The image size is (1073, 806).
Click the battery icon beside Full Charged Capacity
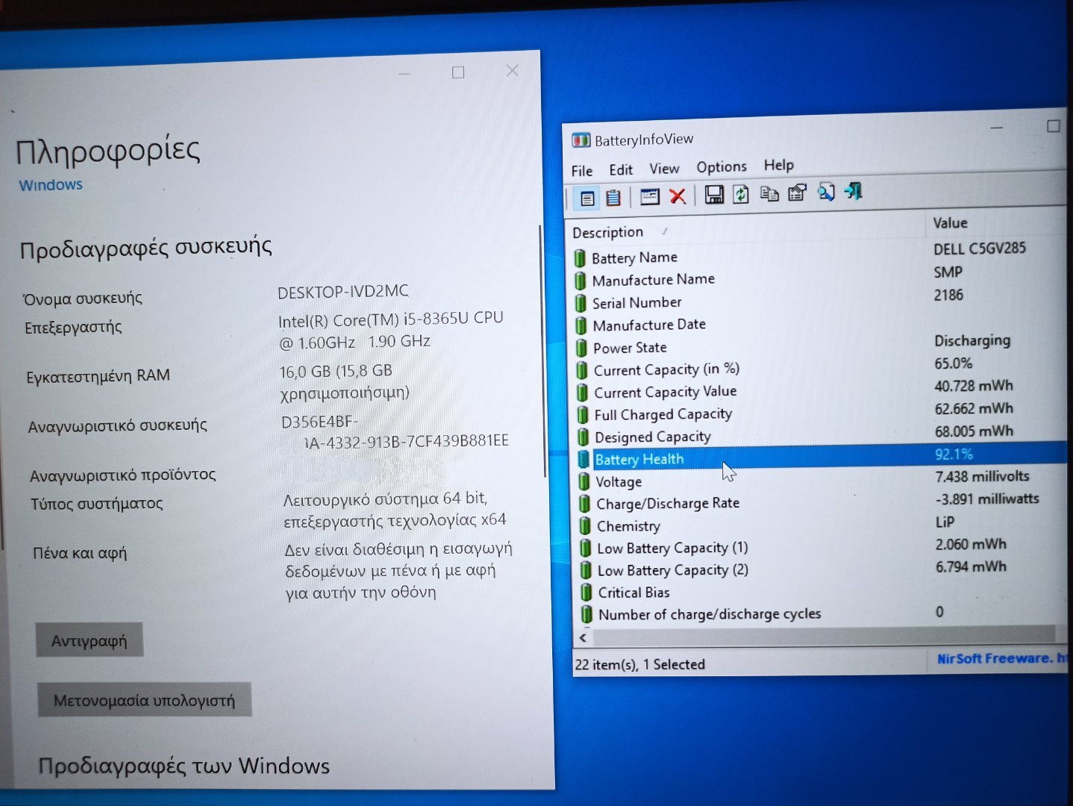point(583,416)
